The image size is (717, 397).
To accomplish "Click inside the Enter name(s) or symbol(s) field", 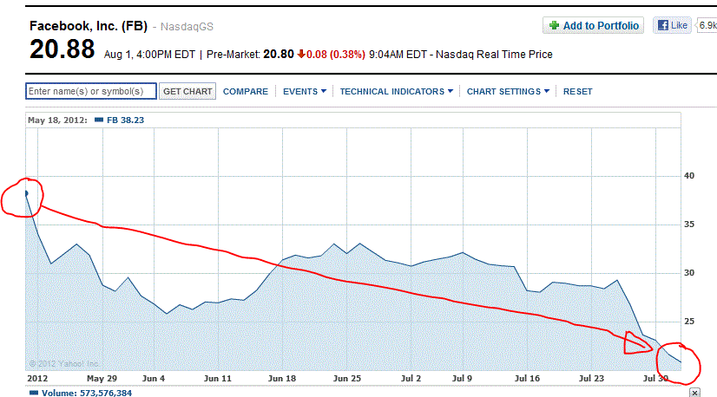I will pos(91,91).
